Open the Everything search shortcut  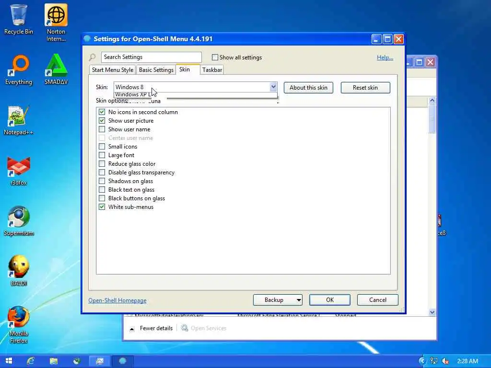pos(19,70)
